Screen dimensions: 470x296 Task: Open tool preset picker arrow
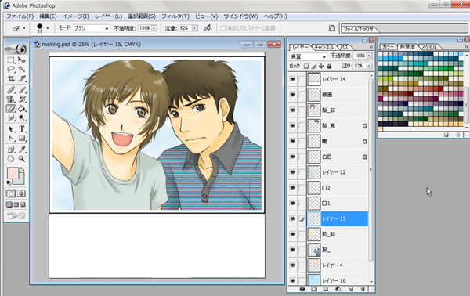point(24,28)
